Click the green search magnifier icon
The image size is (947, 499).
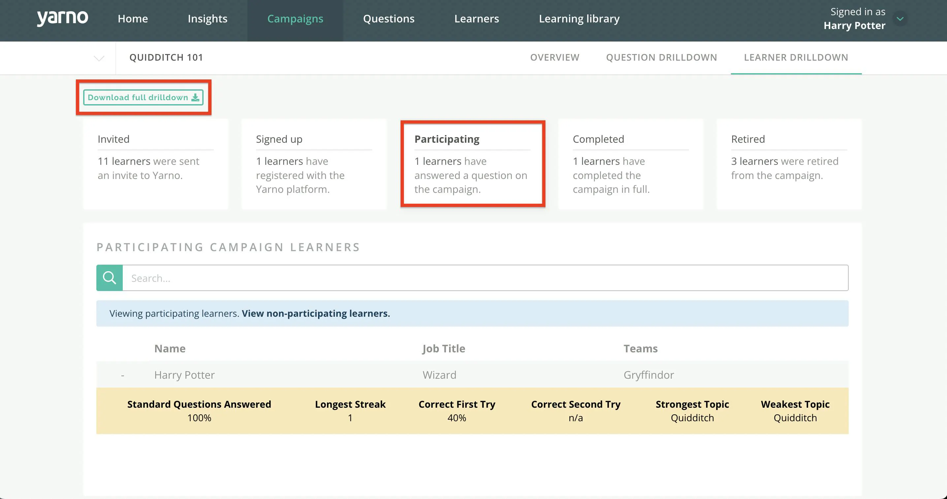[110, 278]
